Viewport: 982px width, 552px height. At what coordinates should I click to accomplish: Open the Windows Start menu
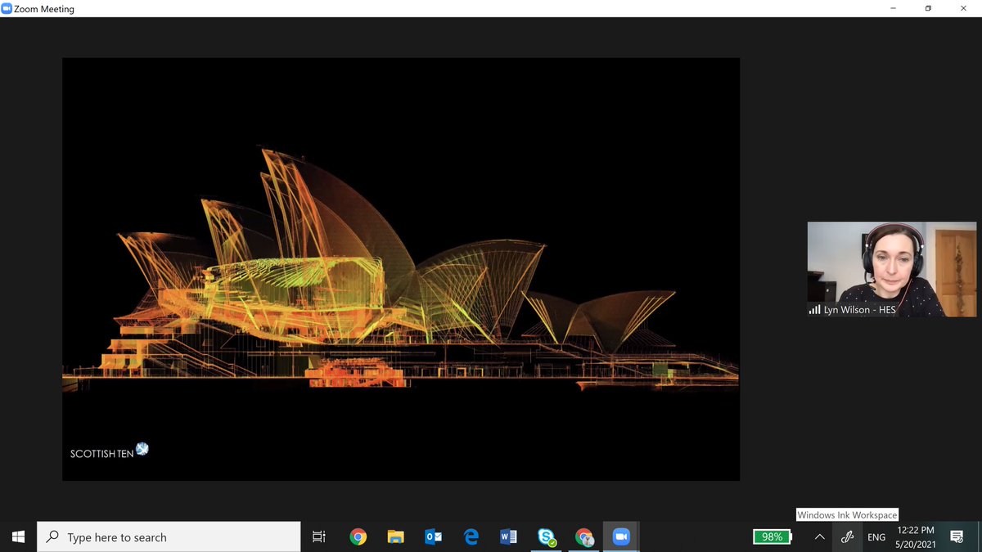(x=18, y=537)
